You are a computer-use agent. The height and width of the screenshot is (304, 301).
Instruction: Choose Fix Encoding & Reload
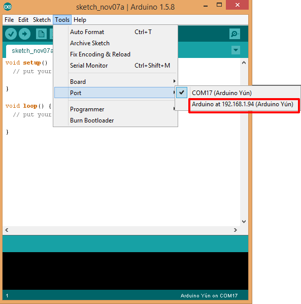click(115, 54)
